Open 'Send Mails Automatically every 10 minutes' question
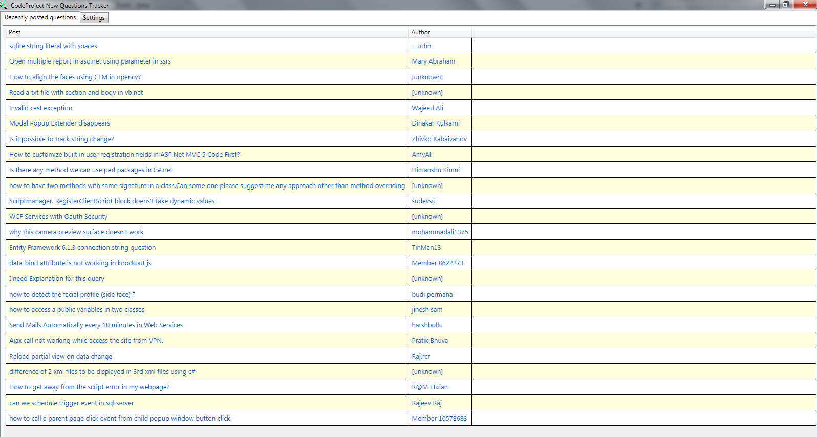Viewport: 817px width, 437px height. pos(96,325)
